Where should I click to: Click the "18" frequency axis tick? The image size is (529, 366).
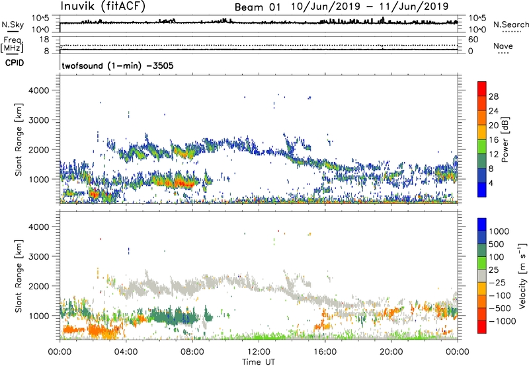click(44, 40)
